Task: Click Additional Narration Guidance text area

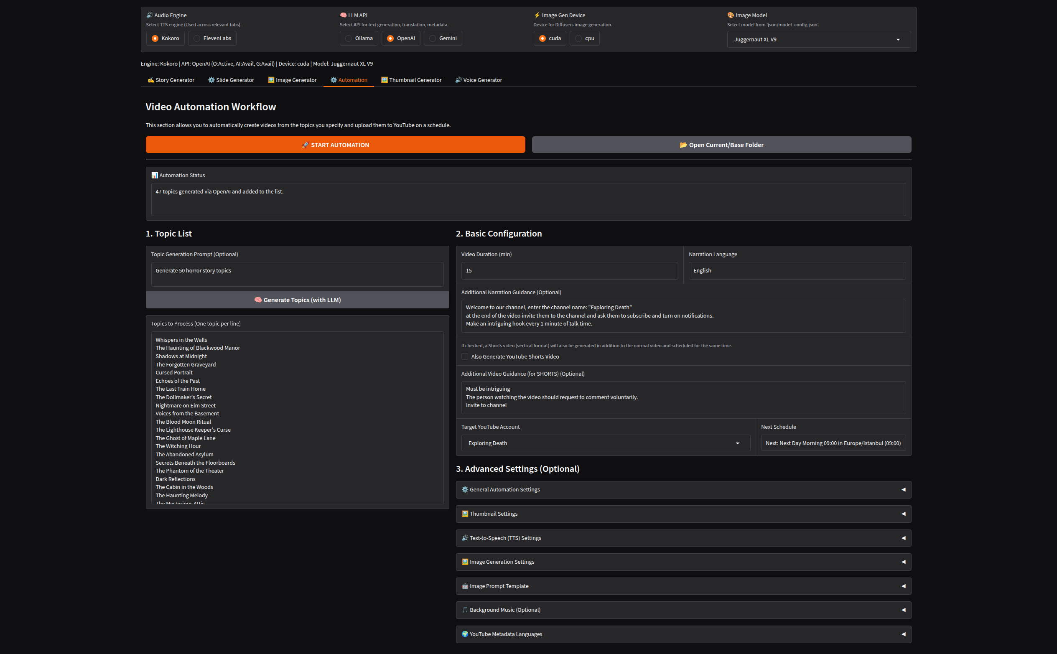Action: click(683, 316)
